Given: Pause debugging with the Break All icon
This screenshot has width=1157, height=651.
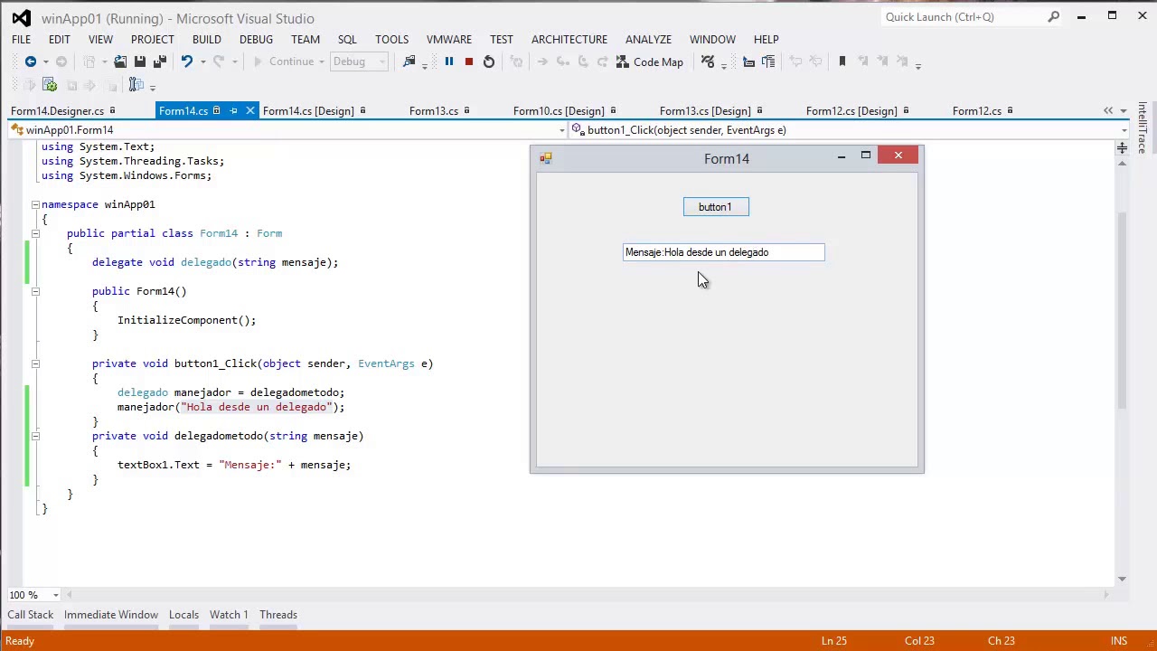Looking at the screenshot, I should pyautogui.click(x=448, y=61).
